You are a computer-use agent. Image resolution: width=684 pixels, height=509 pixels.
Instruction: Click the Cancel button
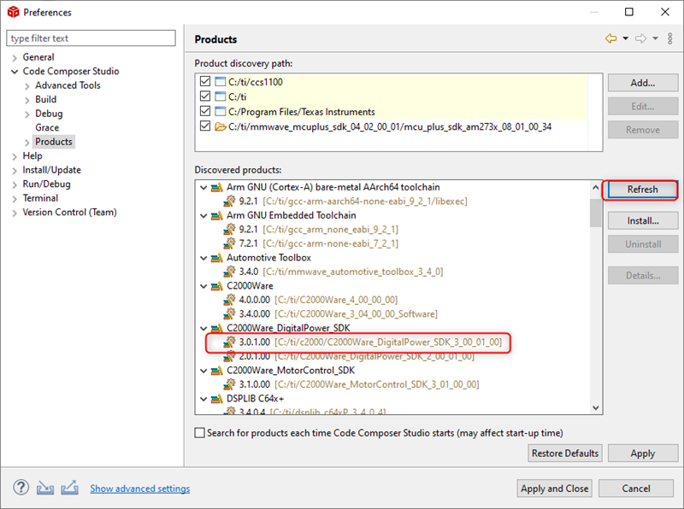(635, 489)
